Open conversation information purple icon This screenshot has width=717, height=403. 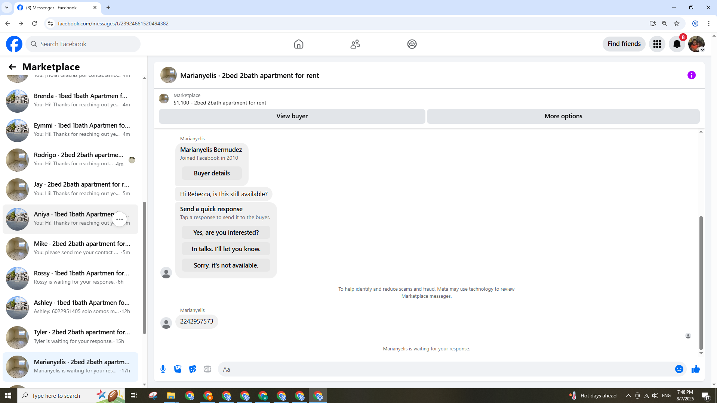click(692, 75)
